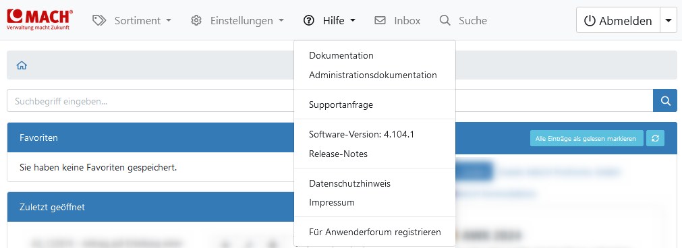Click the Zuletzt geöffnet panel header
The height and width of the screenshot is (248, 682).
pyautogui.click(x=151, y=207)
